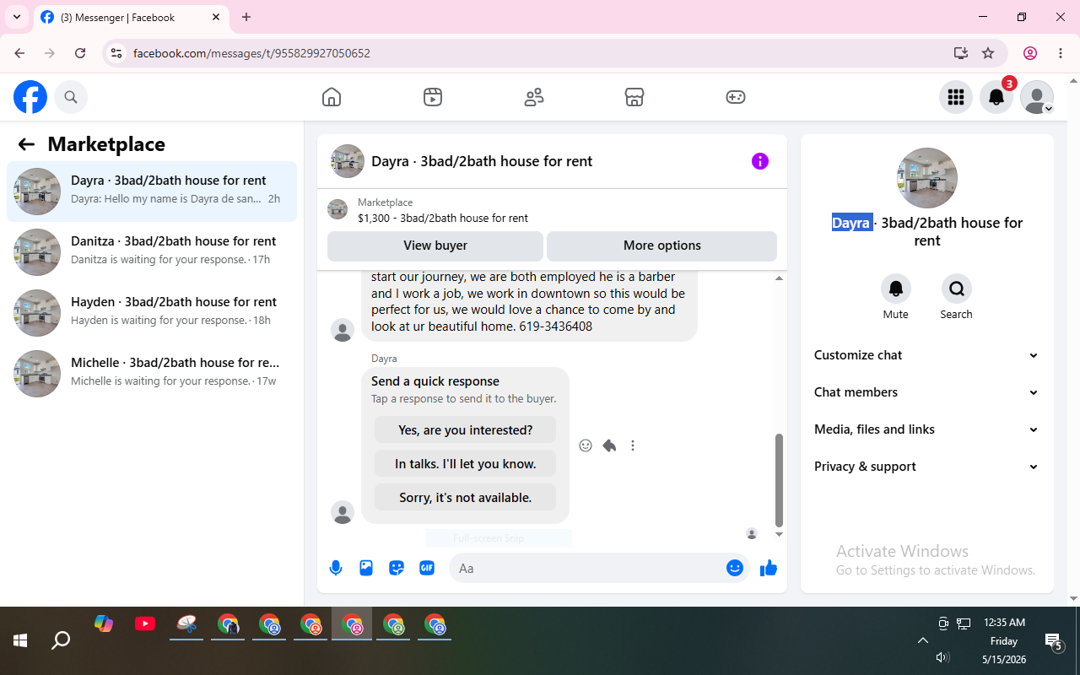The width and height of the screenshot is (1080, 675).
Task: Click the install app icon in address bar
Action: tap(961, 53)
